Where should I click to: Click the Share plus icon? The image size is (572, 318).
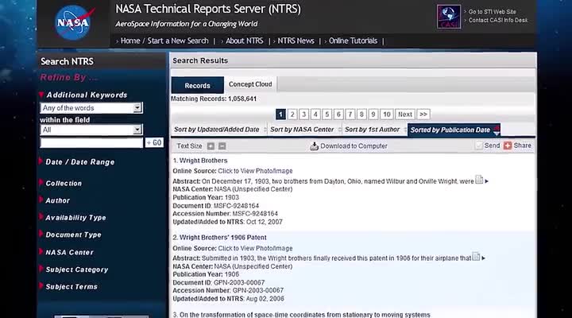point(508,146)
